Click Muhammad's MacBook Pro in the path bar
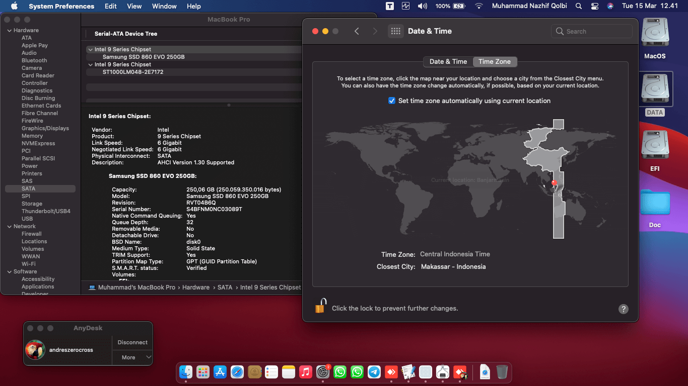688x386 pixels. tap(136, 287)
